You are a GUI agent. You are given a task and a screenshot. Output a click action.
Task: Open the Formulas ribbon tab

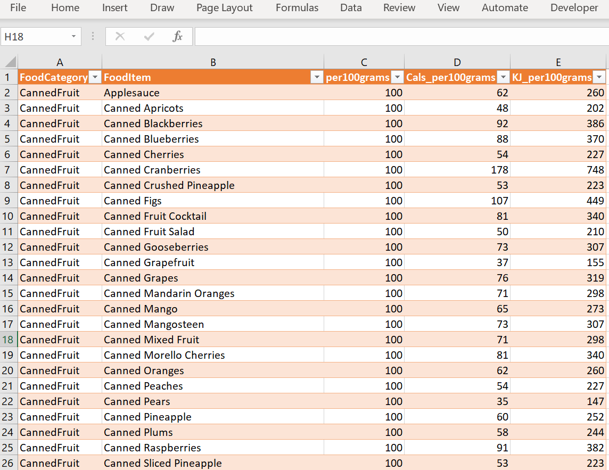(x=297, y=8)
